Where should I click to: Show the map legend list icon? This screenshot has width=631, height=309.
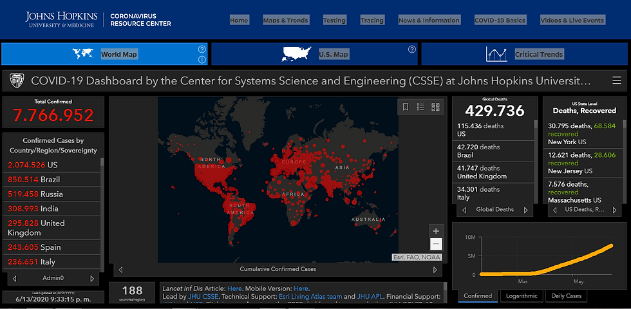(x=420, y=107)
